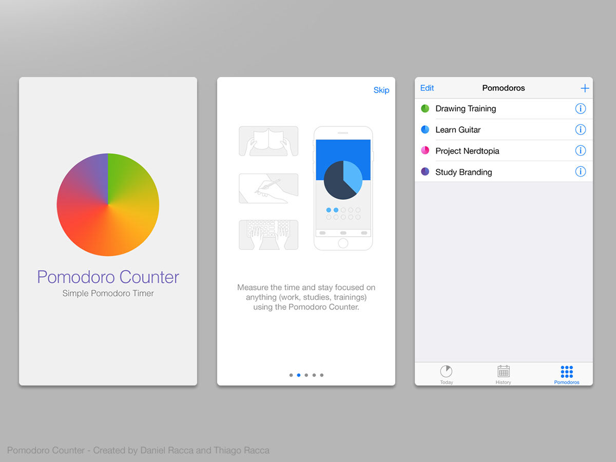Tap Skip on the onboarding screen
Screen dimensions: 616x462
[x=381, y=90]
